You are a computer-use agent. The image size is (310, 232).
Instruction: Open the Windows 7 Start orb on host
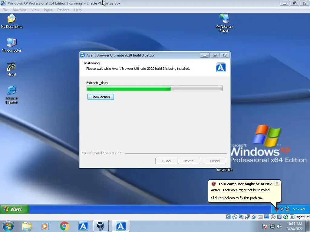pos(8,226)
